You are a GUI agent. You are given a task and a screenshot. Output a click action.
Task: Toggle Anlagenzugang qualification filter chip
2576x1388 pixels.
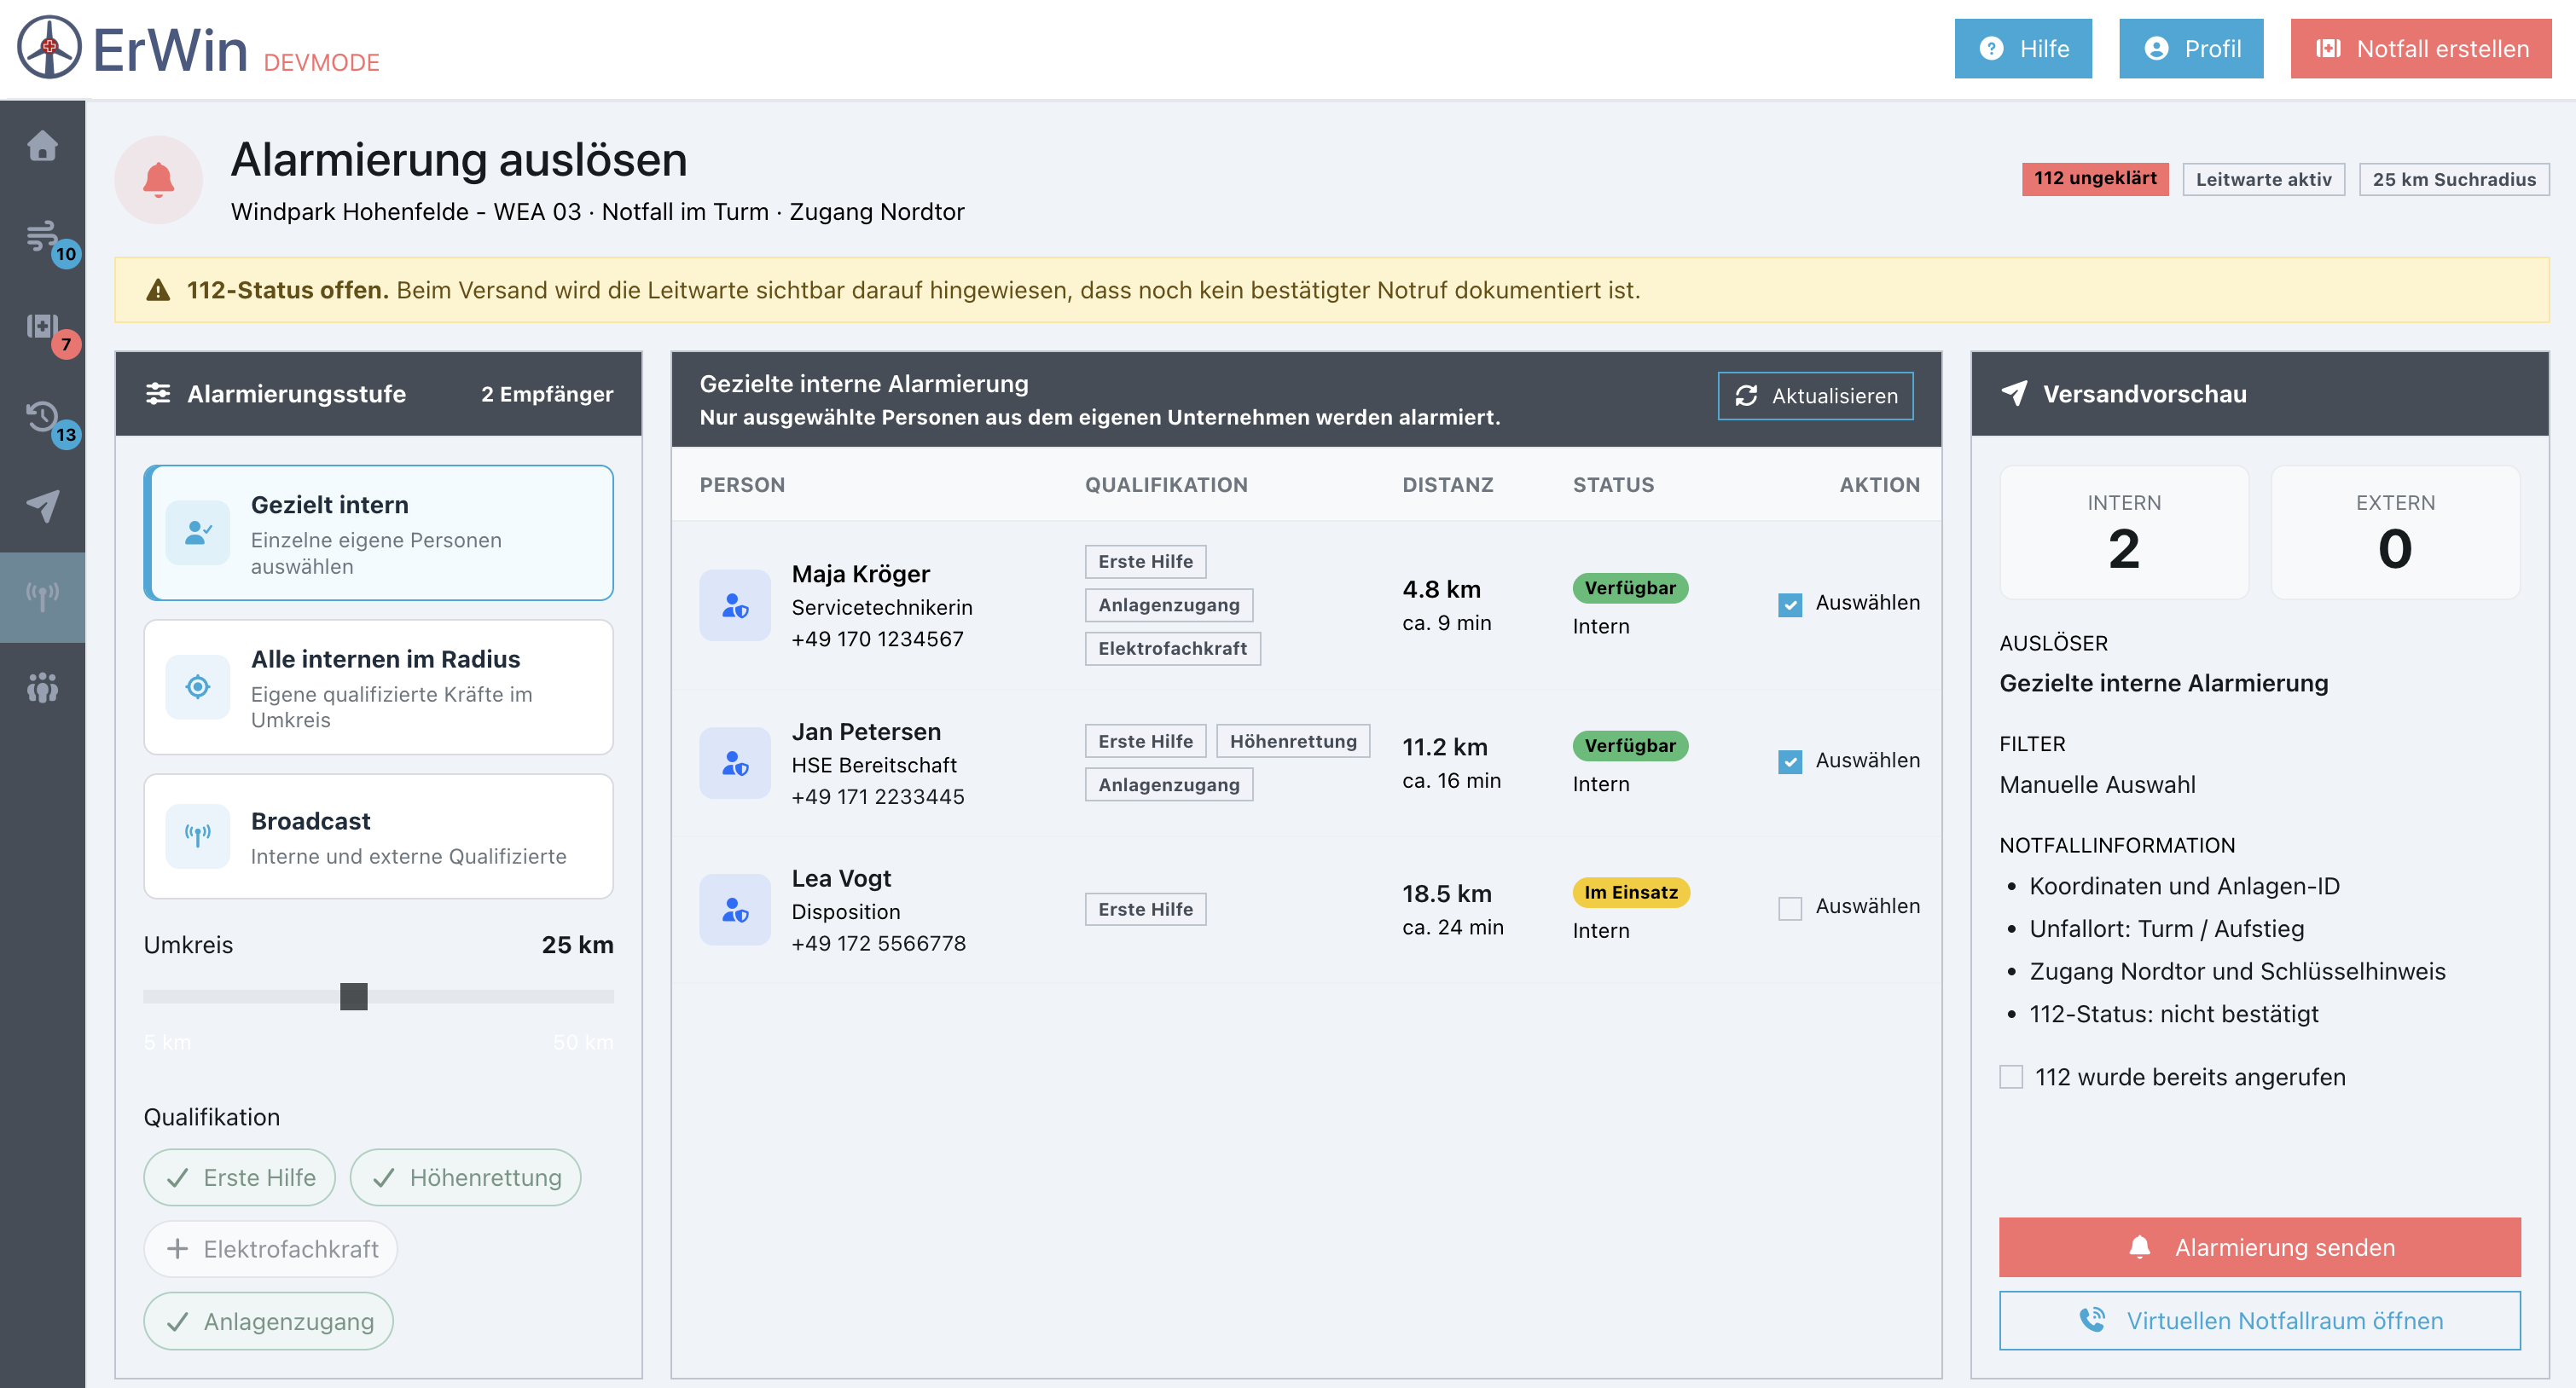(x=269, y=1321)
